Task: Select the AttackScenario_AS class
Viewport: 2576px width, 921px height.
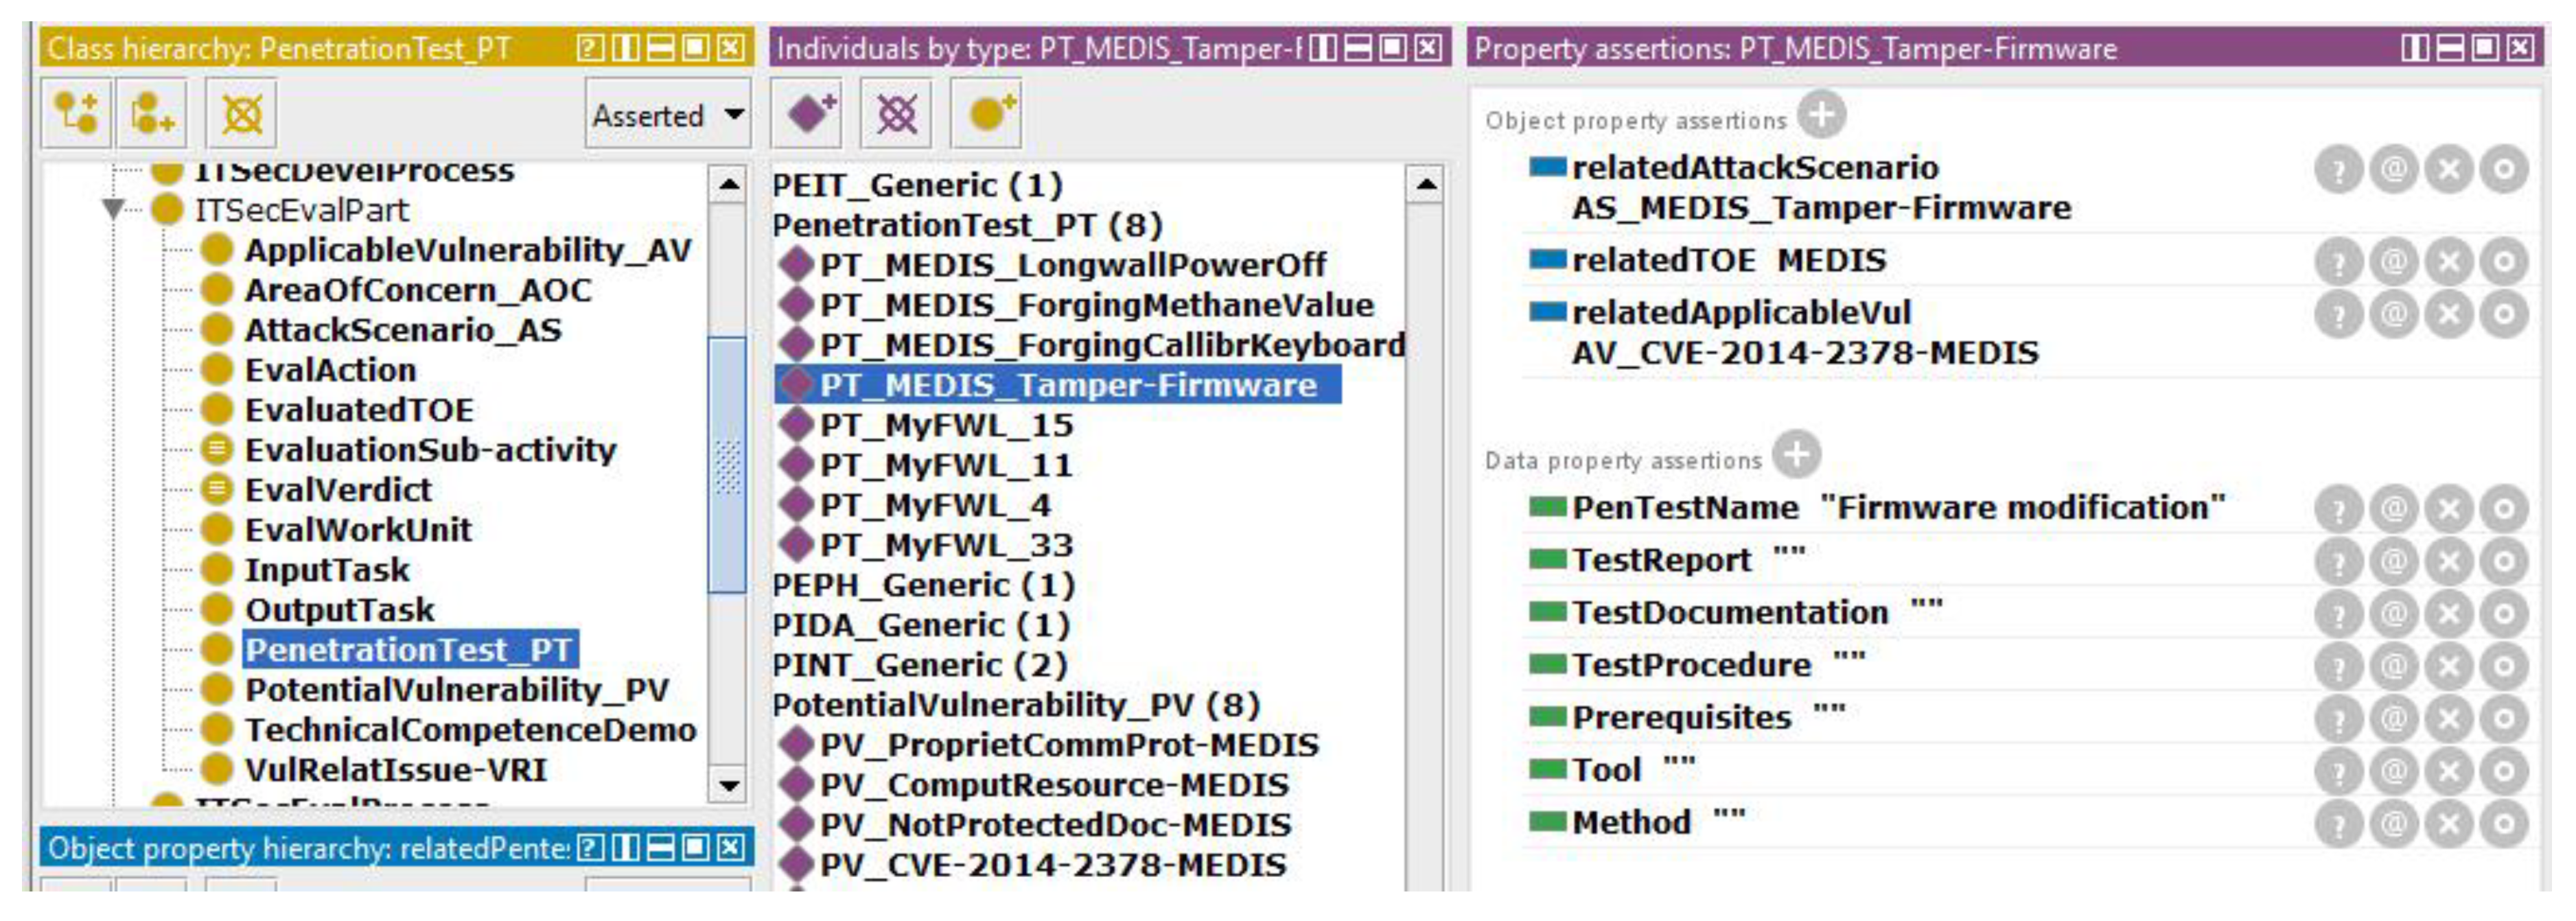Action: click(x=402, y=330)
